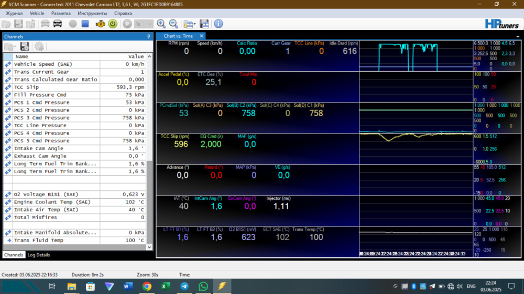
Task: Open the info icon in toolbar
Action: [x=219, y=24]
